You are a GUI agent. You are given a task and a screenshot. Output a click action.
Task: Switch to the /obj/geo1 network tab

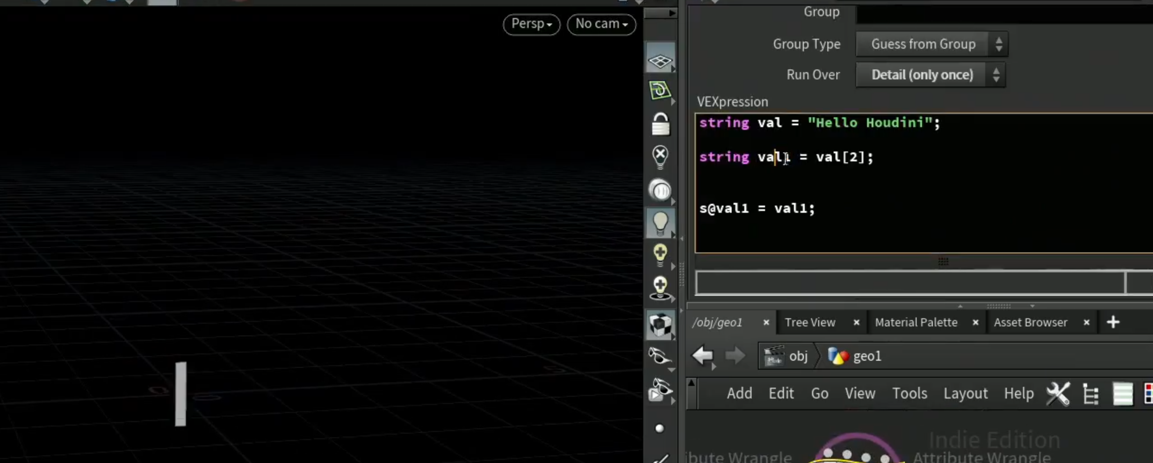click(717, 322)
